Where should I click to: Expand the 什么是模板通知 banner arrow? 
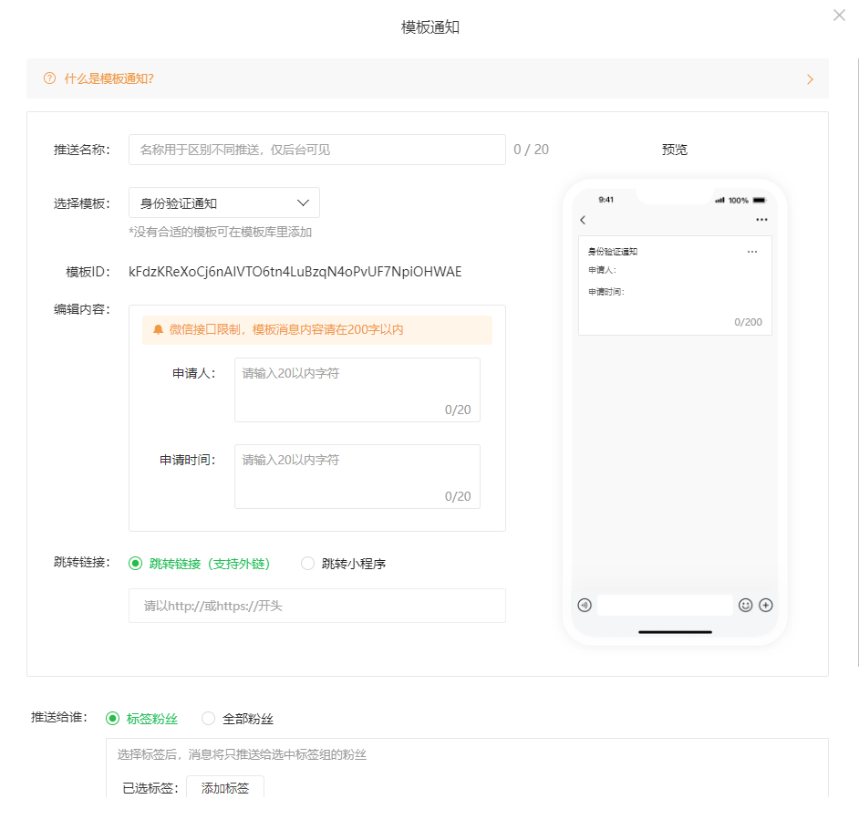coord(810,79)
